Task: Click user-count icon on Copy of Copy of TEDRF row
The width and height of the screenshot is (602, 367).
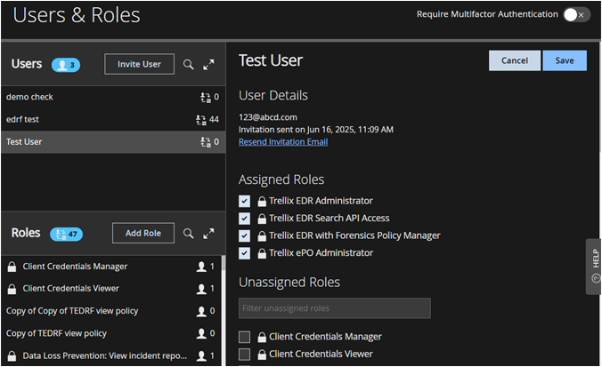Action: point(201,311)
